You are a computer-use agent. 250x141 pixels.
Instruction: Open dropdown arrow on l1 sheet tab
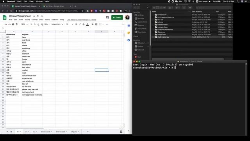pos(20,132)
